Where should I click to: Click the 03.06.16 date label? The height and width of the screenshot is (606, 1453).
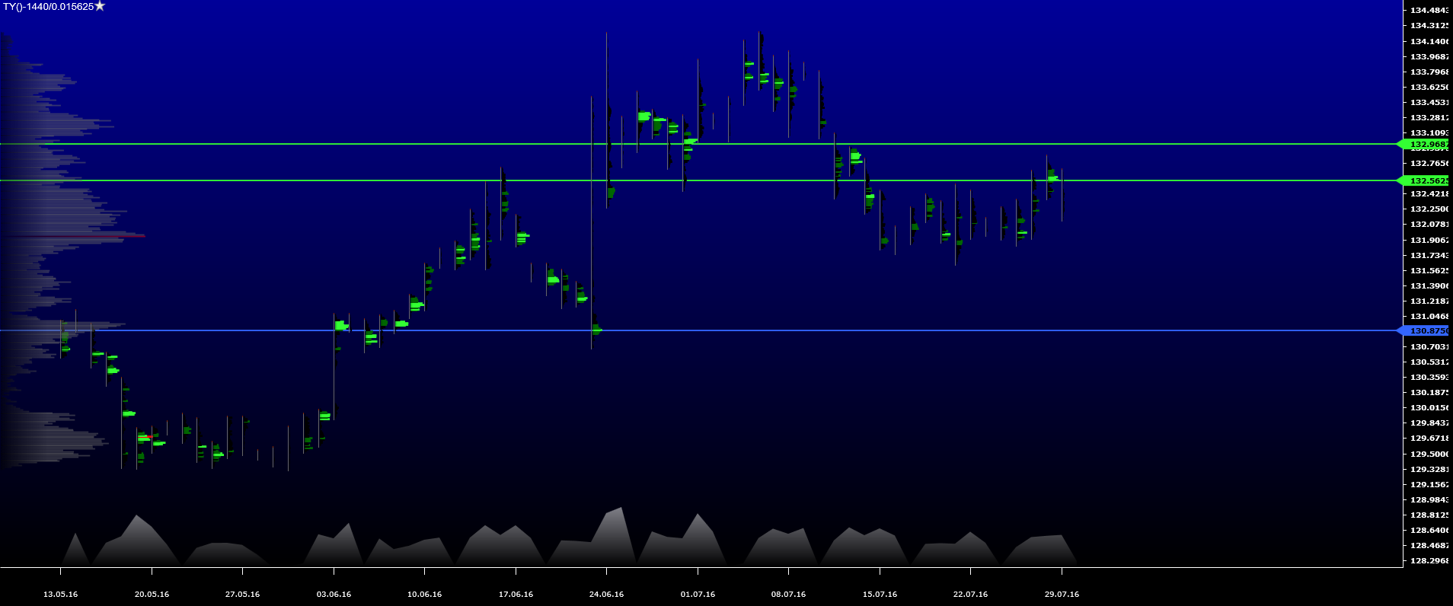click(334, 594)
